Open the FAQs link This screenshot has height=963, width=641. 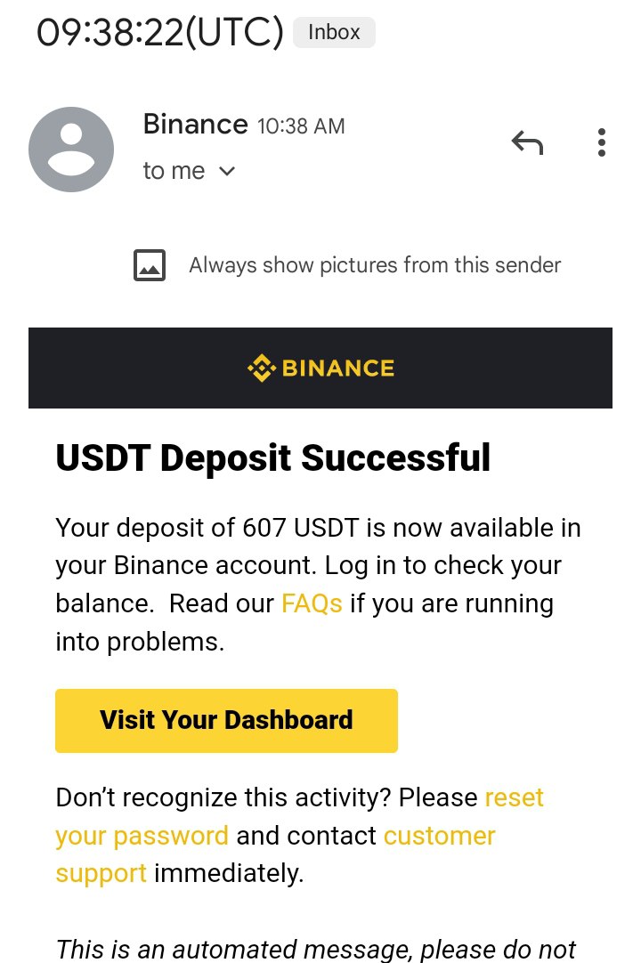point(312,603)
